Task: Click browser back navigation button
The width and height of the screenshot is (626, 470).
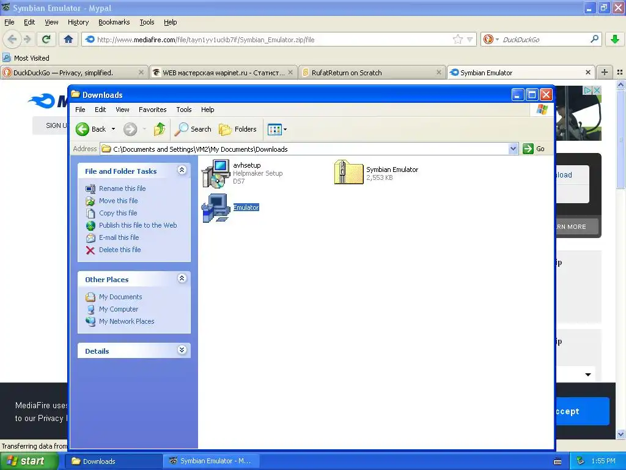Action: 12,39
